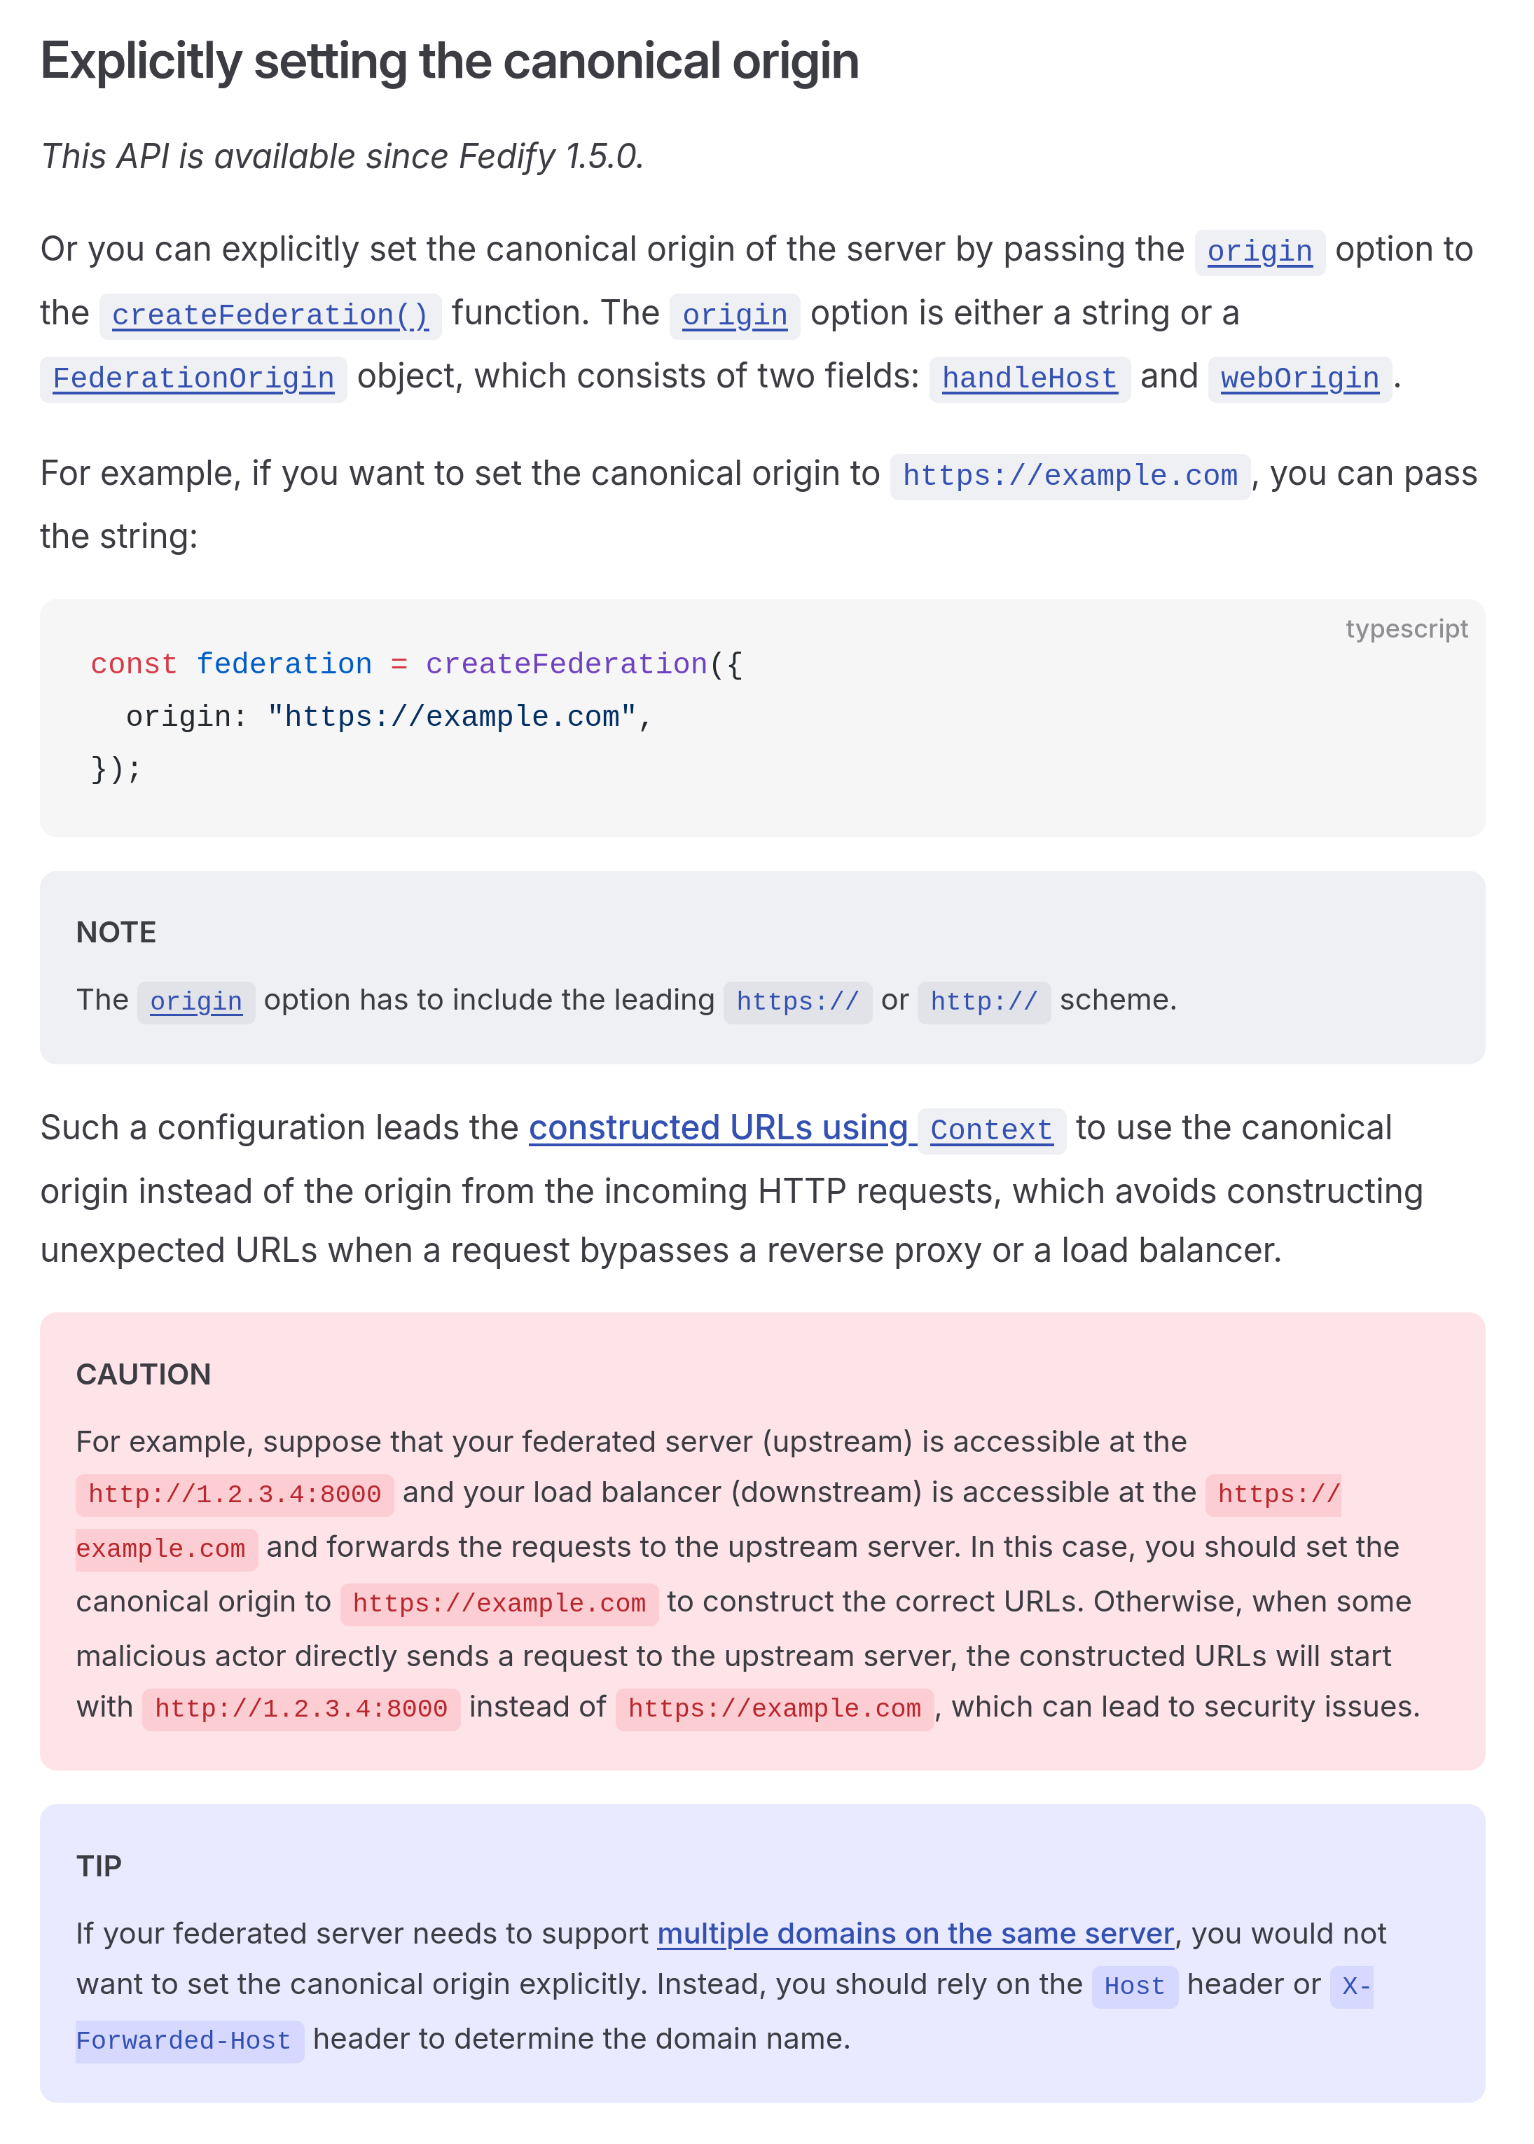The height and width of the screenshot is (2144, 1534).
Task: Click the http:// inline code in the NOTE
Action: point(983,1001)
